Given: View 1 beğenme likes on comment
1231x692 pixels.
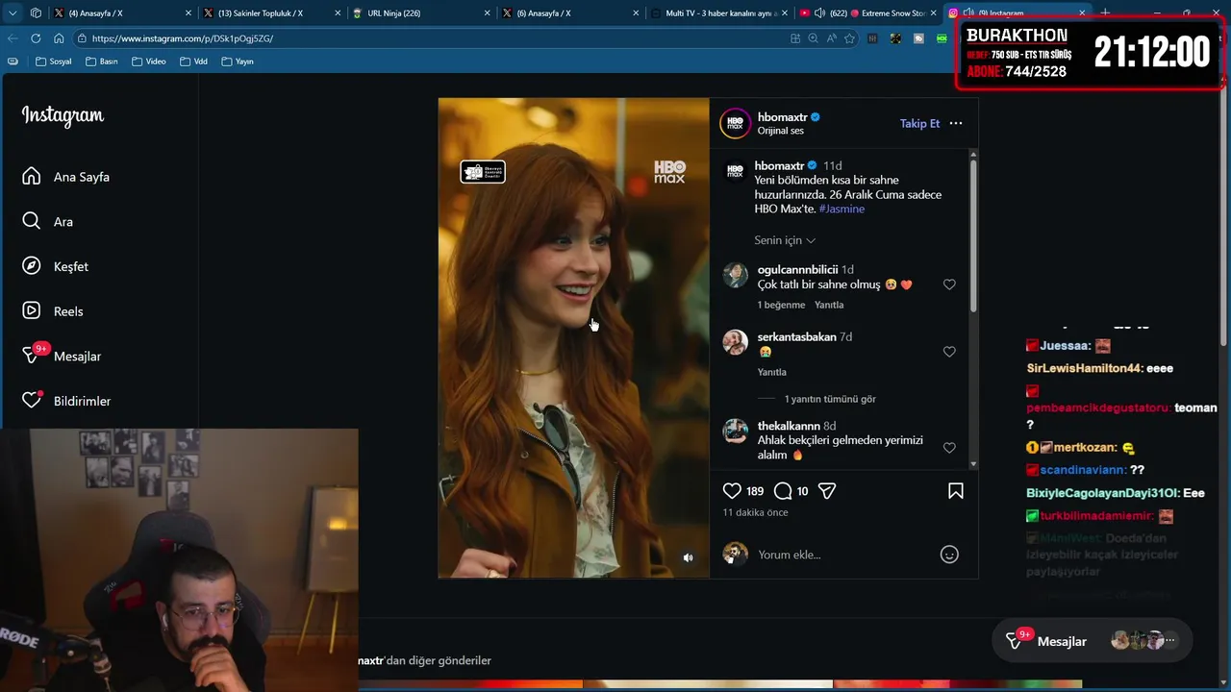Looking at the screenshot, I should pyautogui.click(x=781, y=305).
